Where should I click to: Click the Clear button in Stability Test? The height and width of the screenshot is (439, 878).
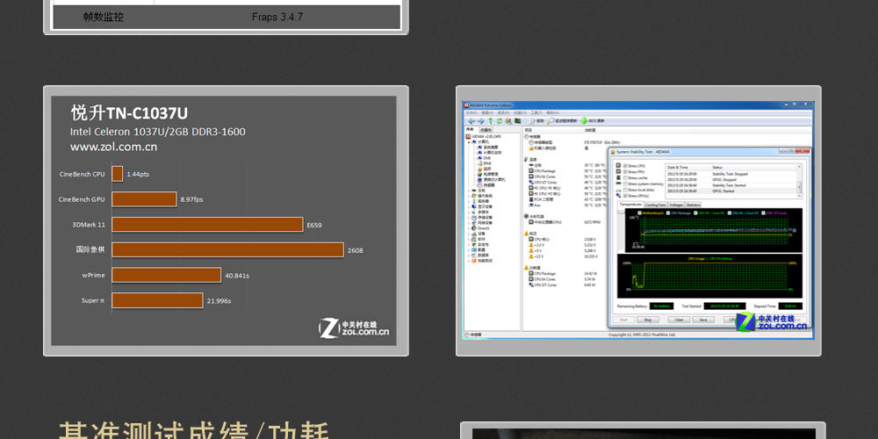[679, 320]
